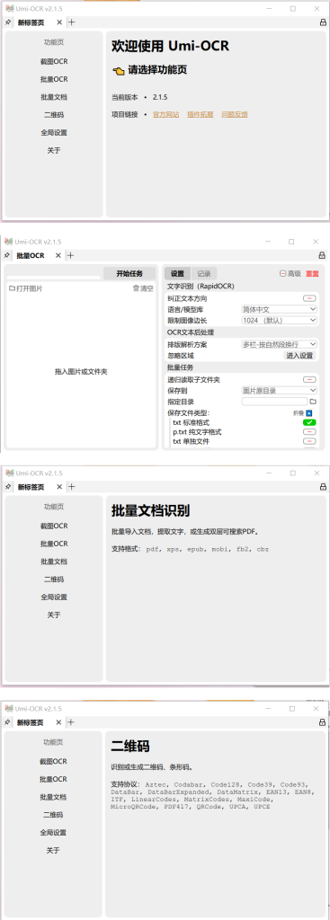The width and height of the screenshot is (330, 920).
Task: Select 新标签页 tab in the welcome window
Action: pos(31,22)
